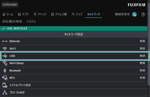This screenshot has height=97, width=150.
Task: Select the NFC phone-tap icon
Action: pyautogui.click(x=5, y=78)
